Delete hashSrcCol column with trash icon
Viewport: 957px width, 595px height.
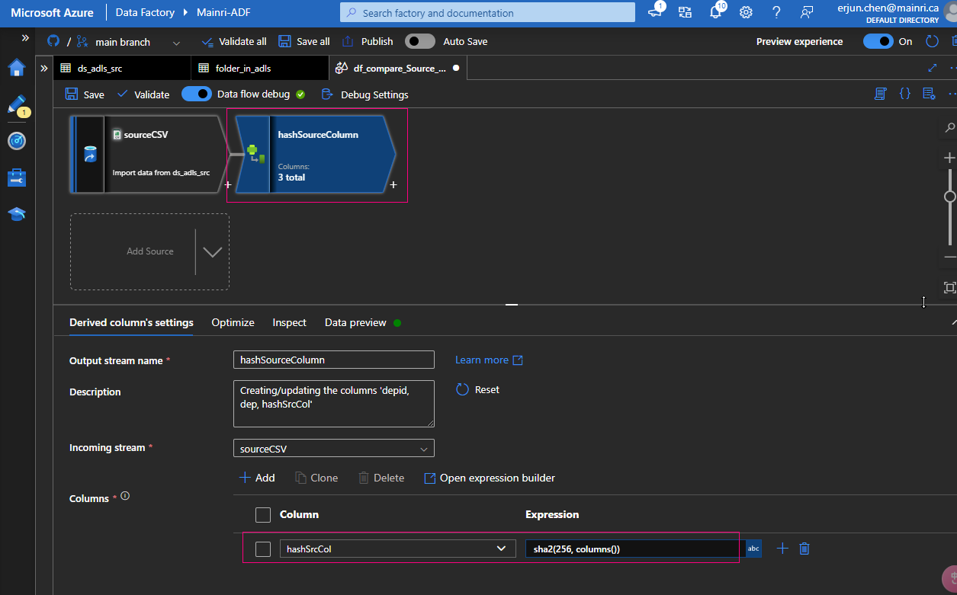[804, 549]
